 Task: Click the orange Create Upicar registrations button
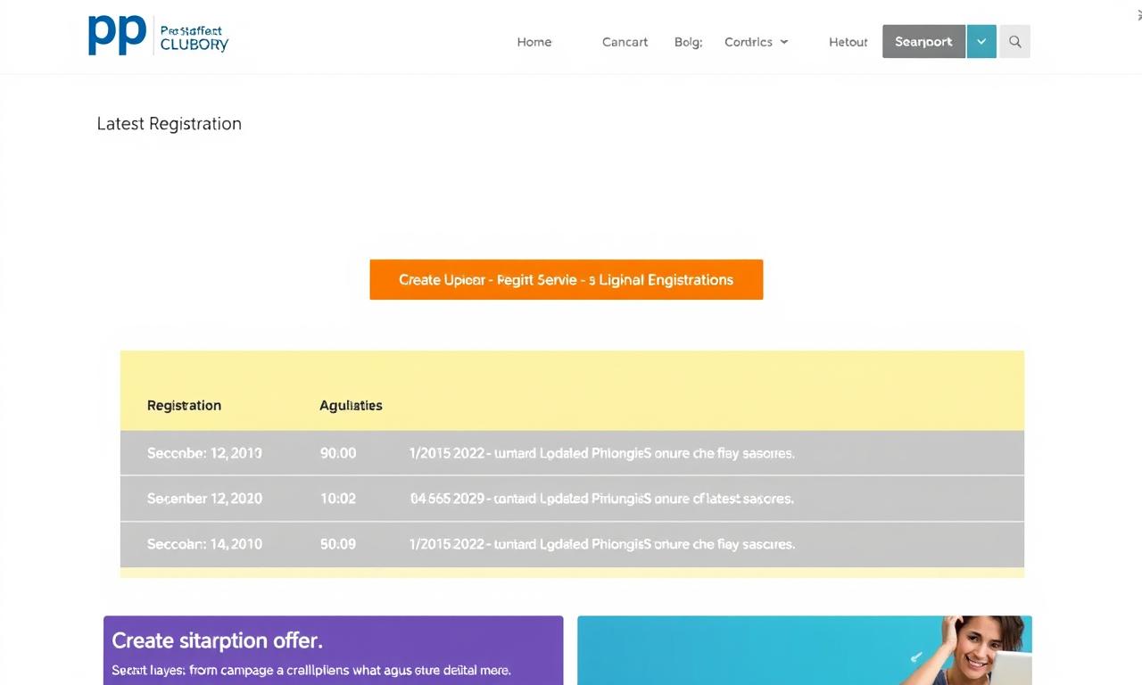pyautogui.click(x=567, y=279)
